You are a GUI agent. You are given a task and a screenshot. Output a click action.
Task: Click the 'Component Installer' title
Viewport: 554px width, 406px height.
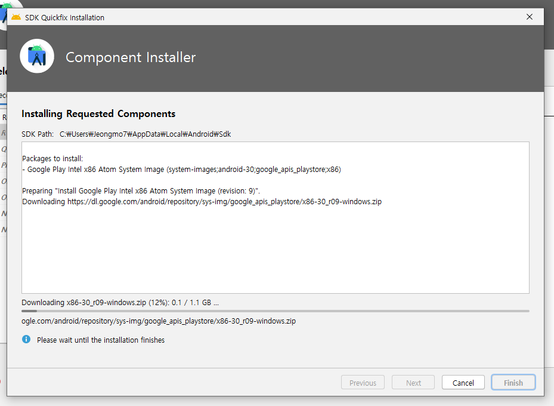(x=131, y=57)
